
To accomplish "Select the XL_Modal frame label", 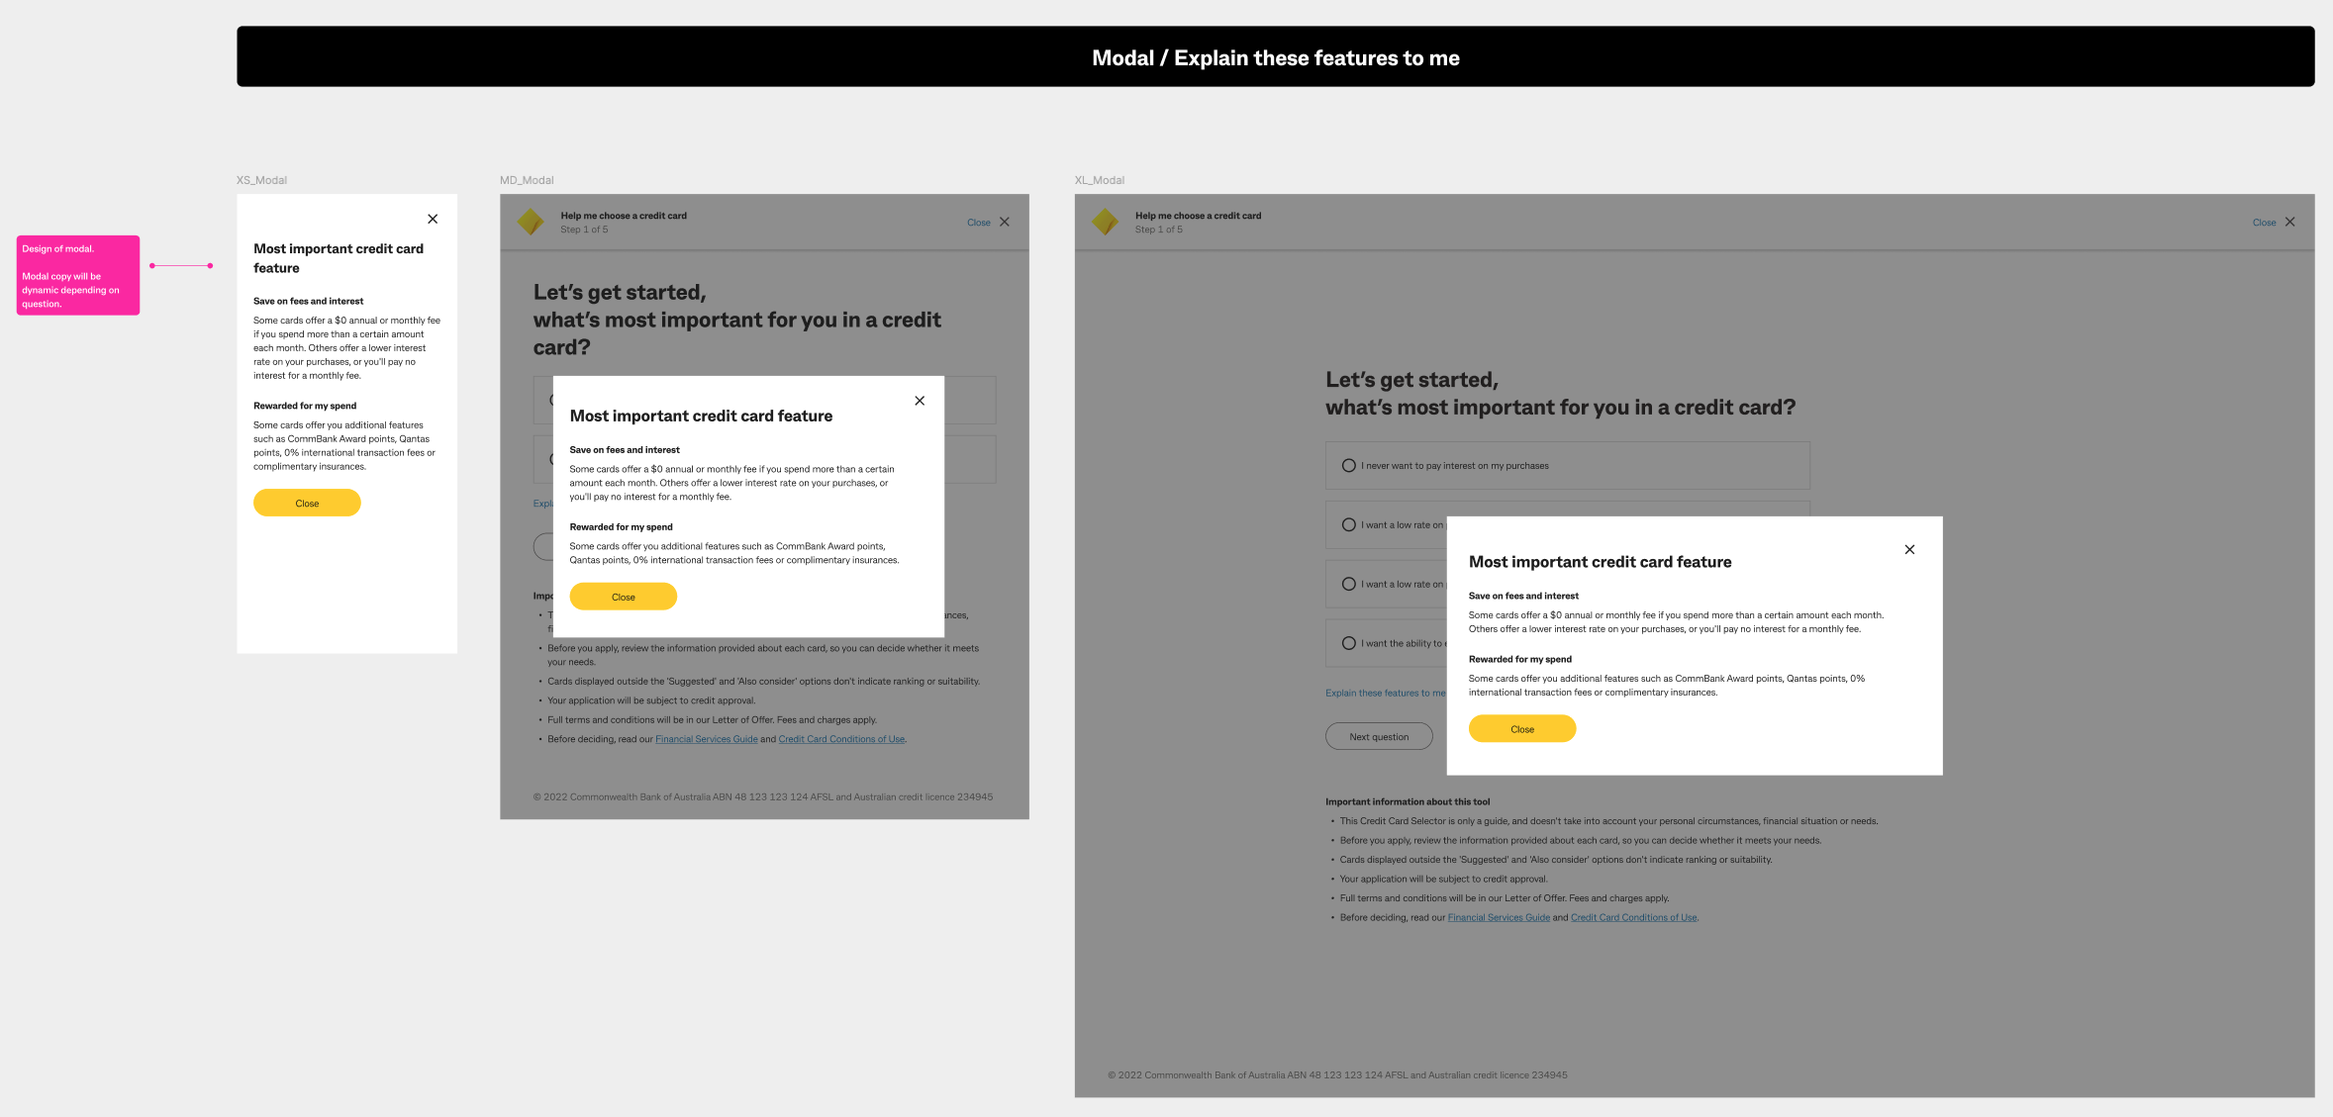I will coord(1100,180).
